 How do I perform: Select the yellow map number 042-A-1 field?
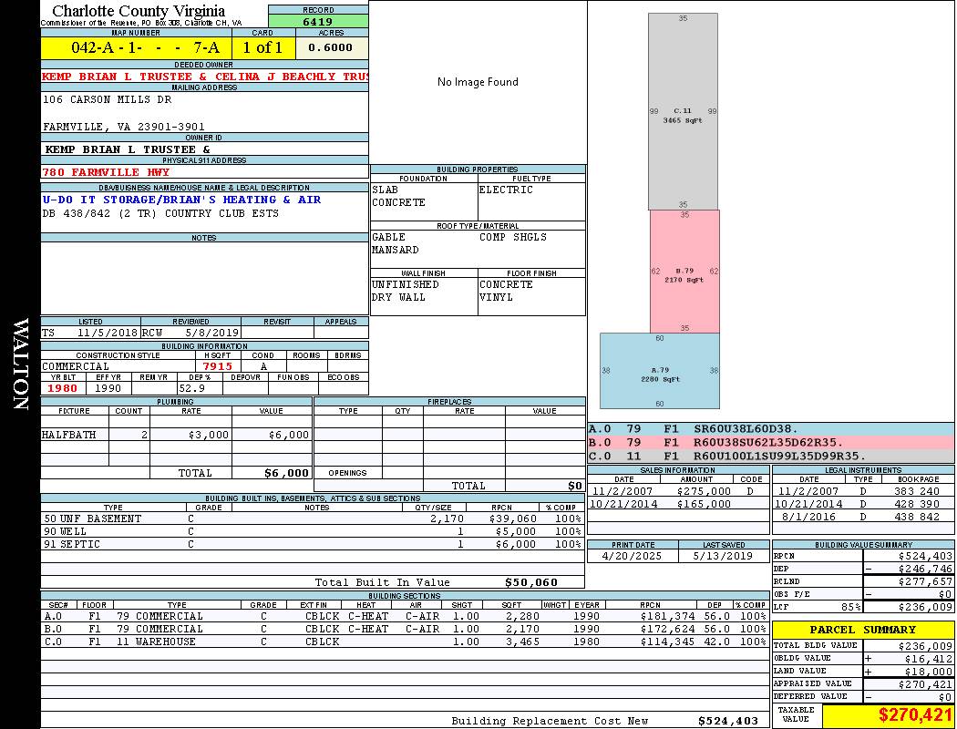pos(136,47)
